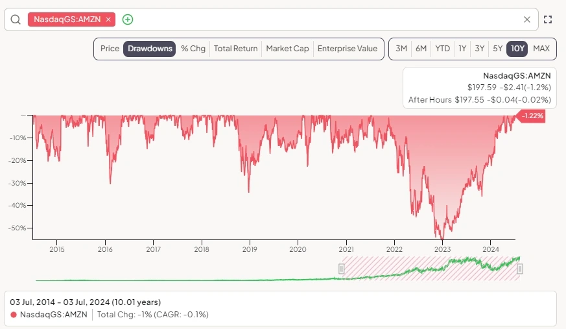
Task: Click the NasdaqGS:AMZN legend red dot
Action: pyautogui.click(x=14, y=315)
